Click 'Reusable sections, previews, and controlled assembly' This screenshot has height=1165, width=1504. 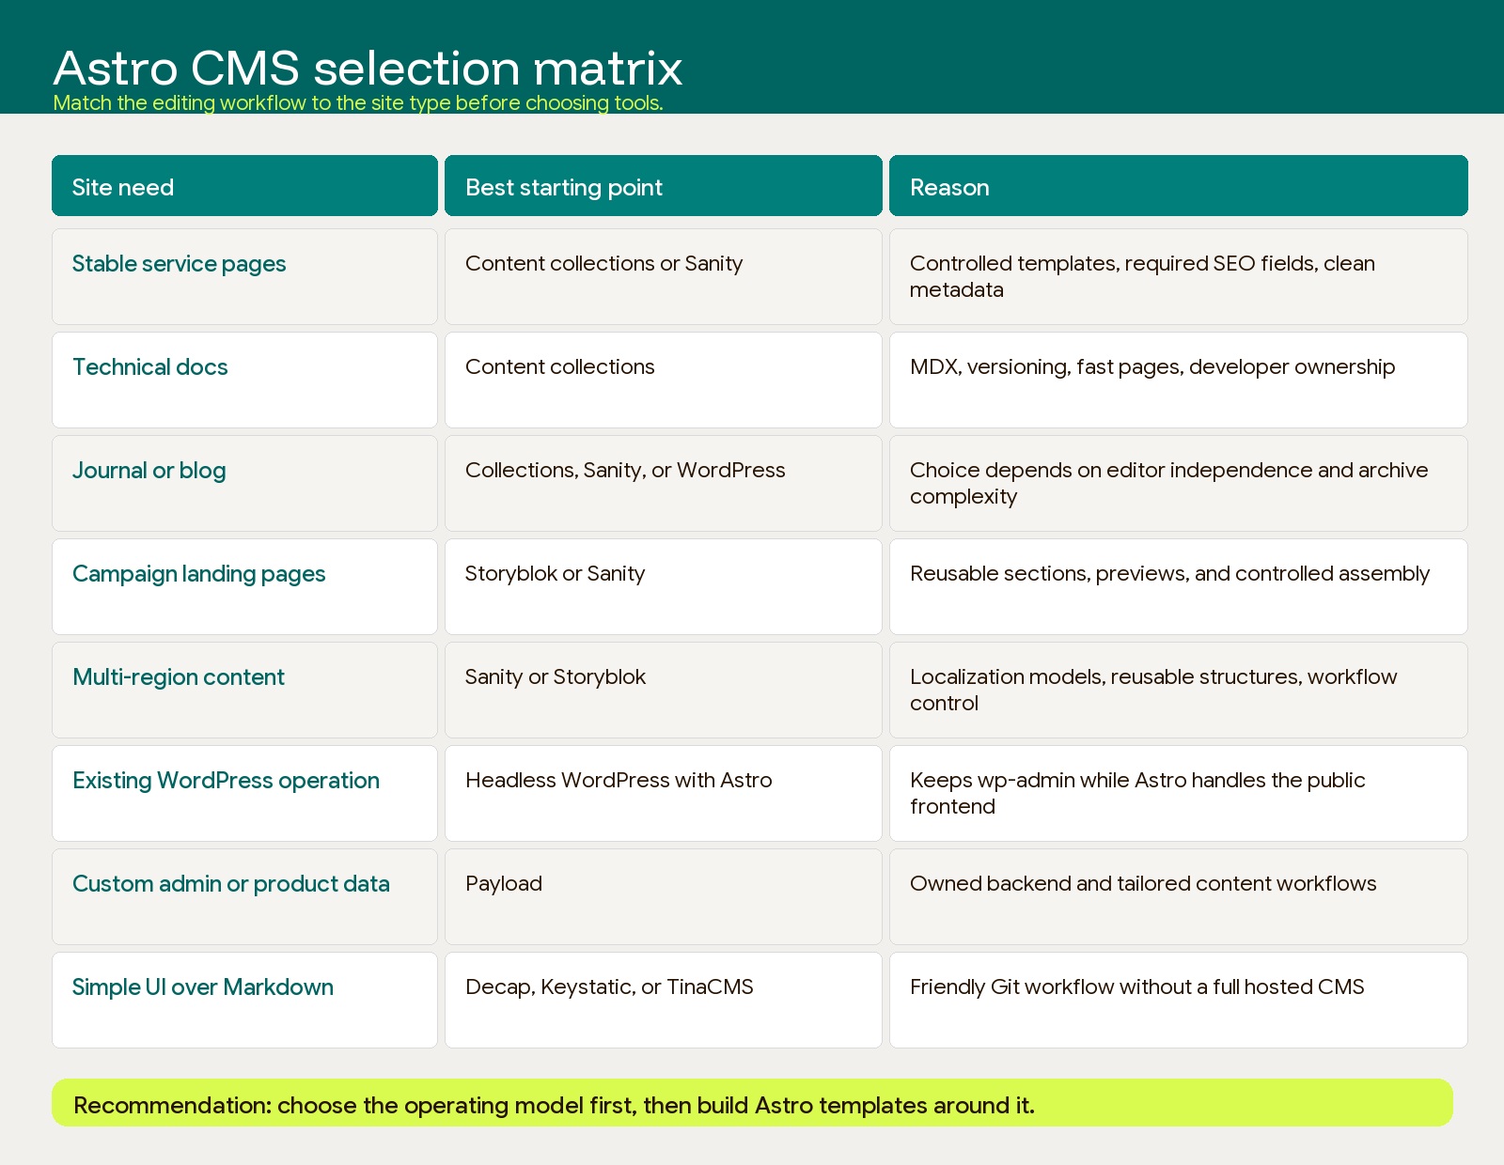1179,586
